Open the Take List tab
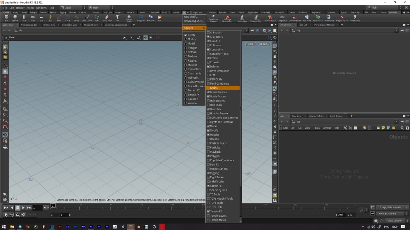The height and width of the screenshot is (230, 410). click(x=303, y=25)
